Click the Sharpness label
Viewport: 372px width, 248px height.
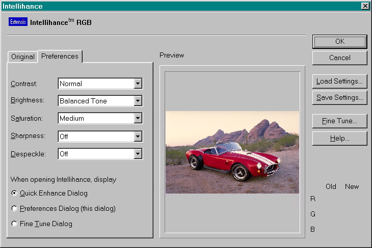pyautogui.click(x=28, y=136)
